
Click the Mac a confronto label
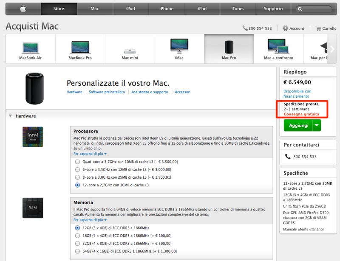pos(278,58)
